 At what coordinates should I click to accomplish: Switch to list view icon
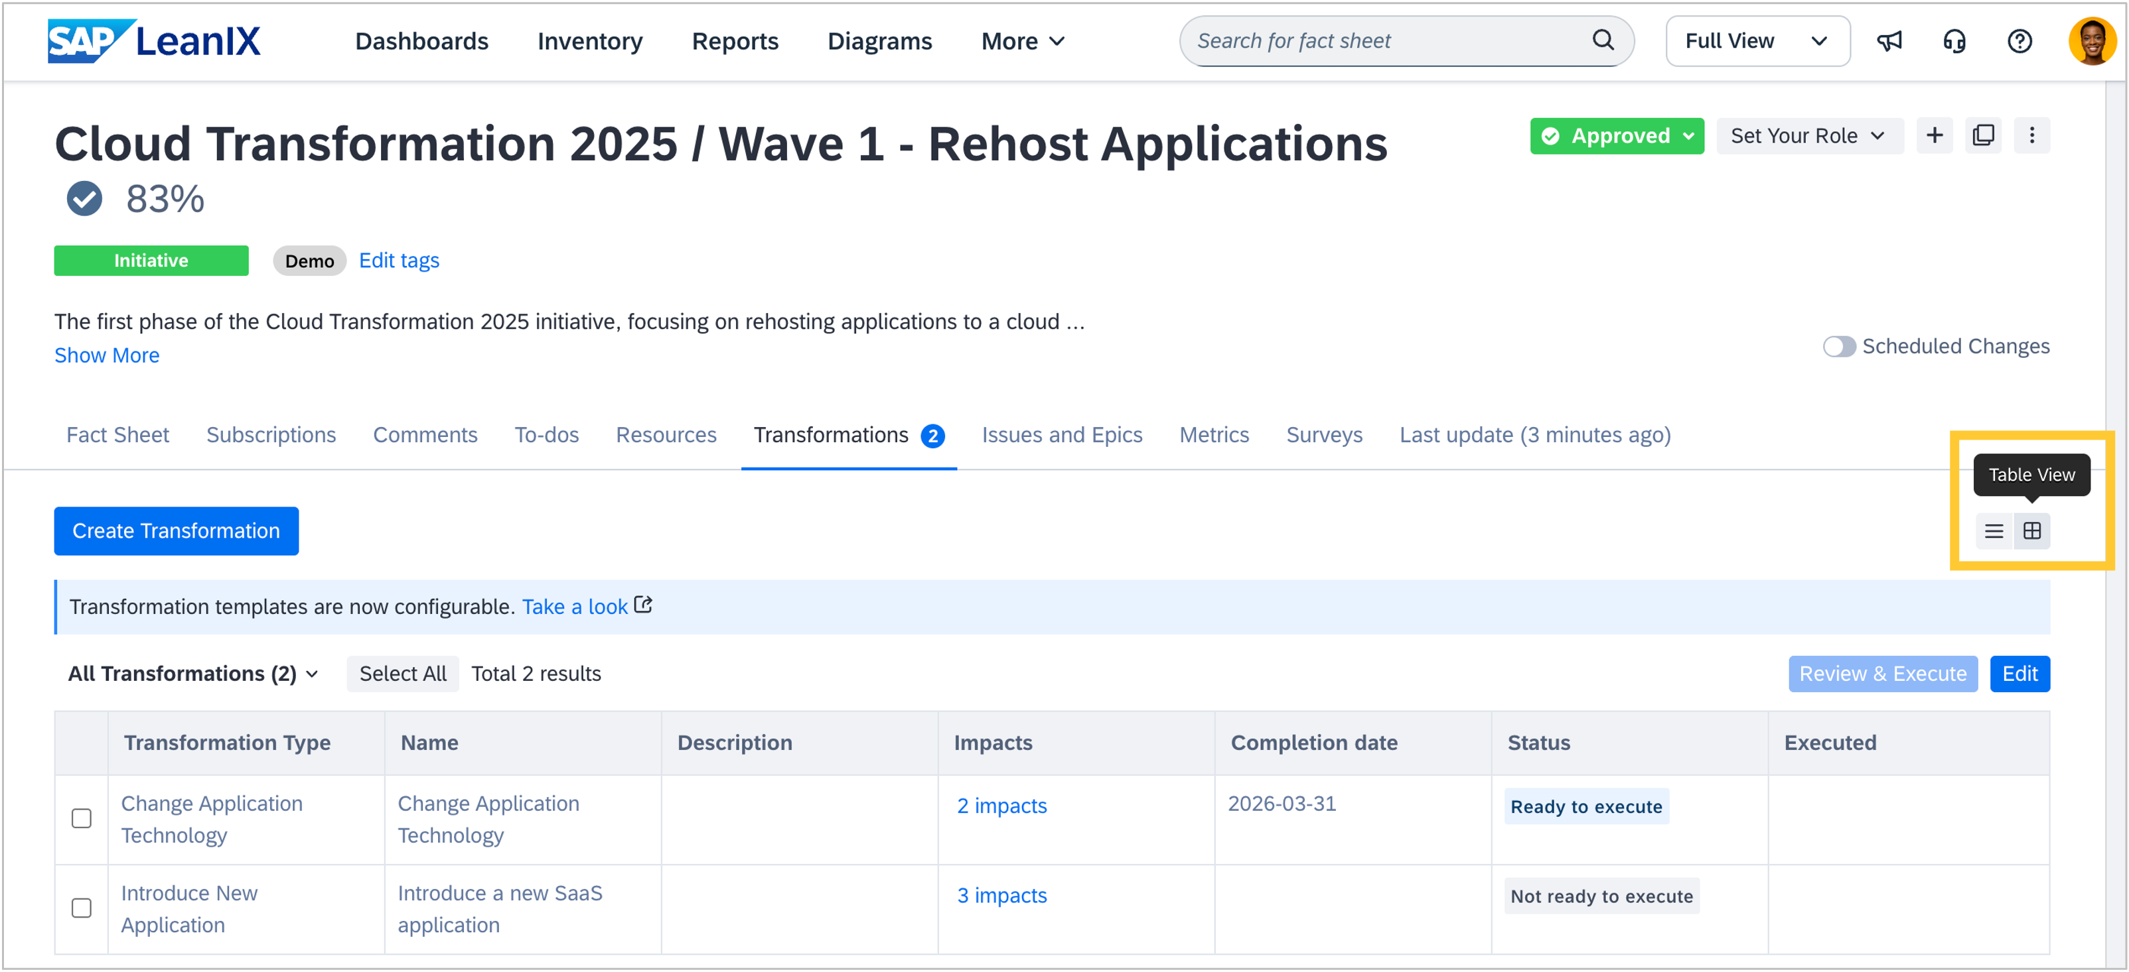(x=1994, y=531)
